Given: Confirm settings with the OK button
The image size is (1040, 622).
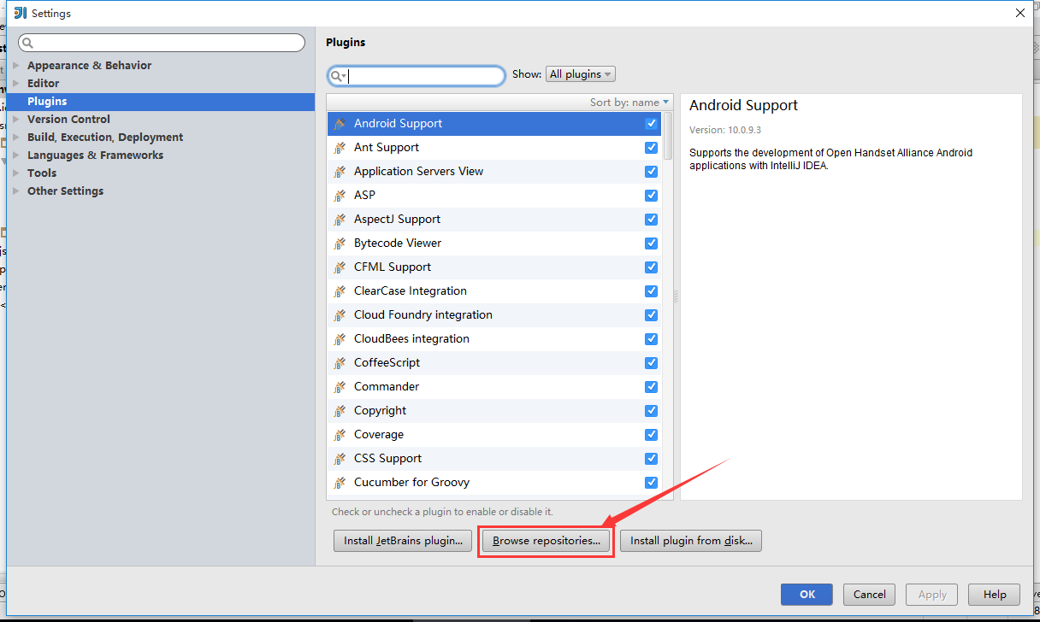Looking at the screenshot, I should [807, 595].
